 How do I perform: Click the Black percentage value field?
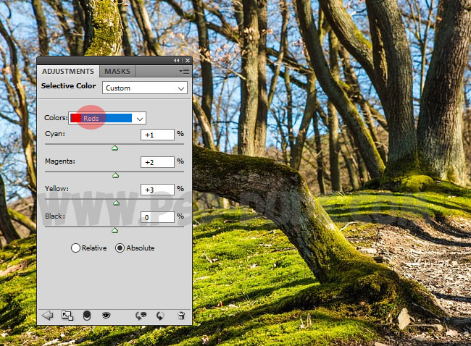(x=157, y=217)
